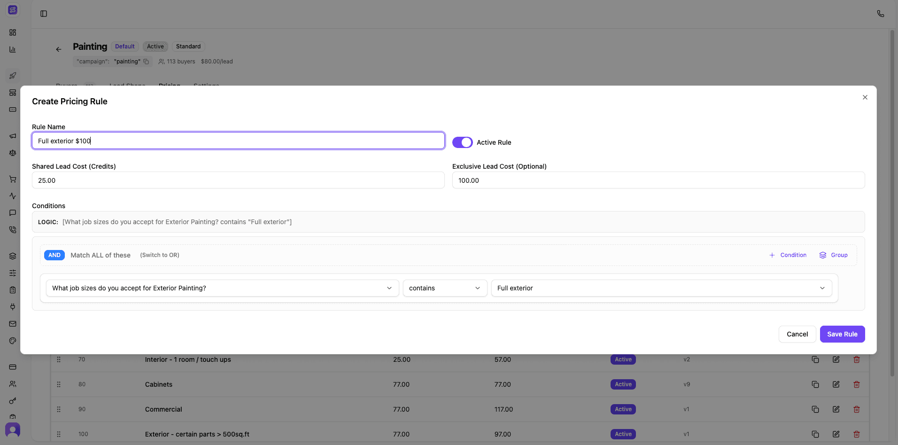Open the plug integrations icon in sidebar
The height and width of the screenshot is (445, 898).
click(x=13, y=307)
